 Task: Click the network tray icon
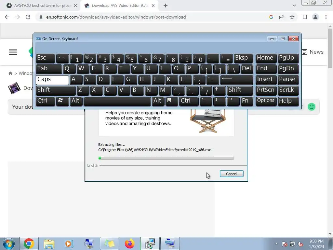click(292, 244)
